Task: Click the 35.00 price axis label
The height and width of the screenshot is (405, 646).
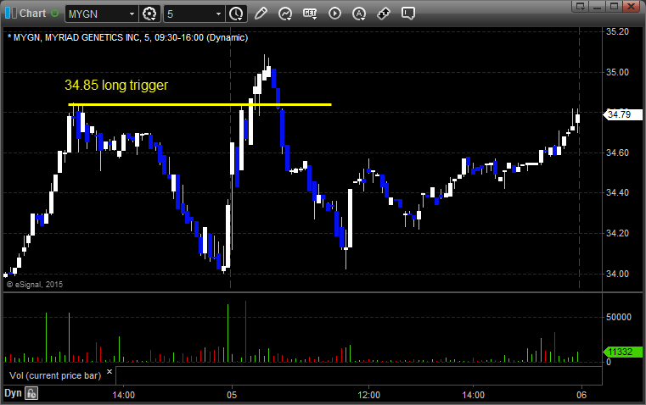Action: (x=618, y=72)
